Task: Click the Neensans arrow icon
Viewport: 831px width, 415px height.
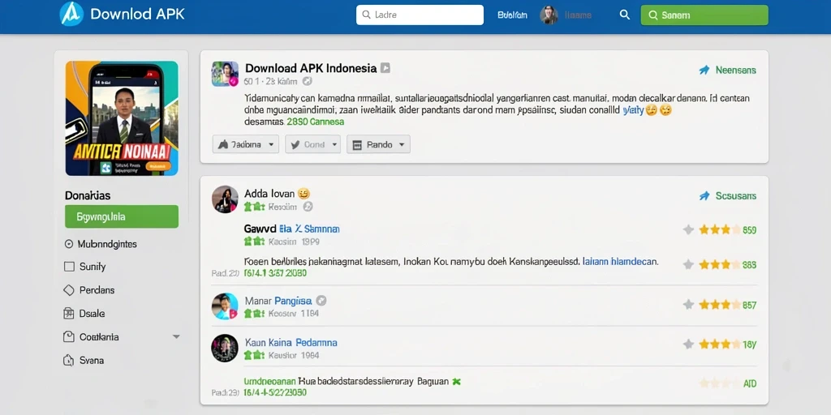Action: click(x=704, y=70)
